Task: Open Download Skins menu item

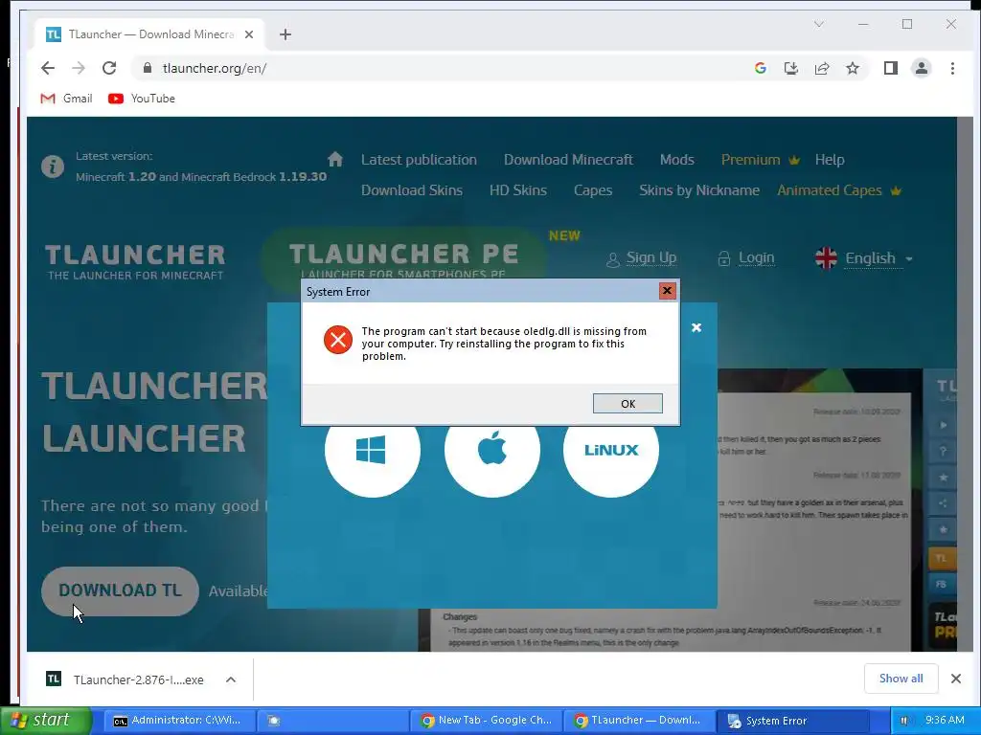Action: [x=412, y=190]
